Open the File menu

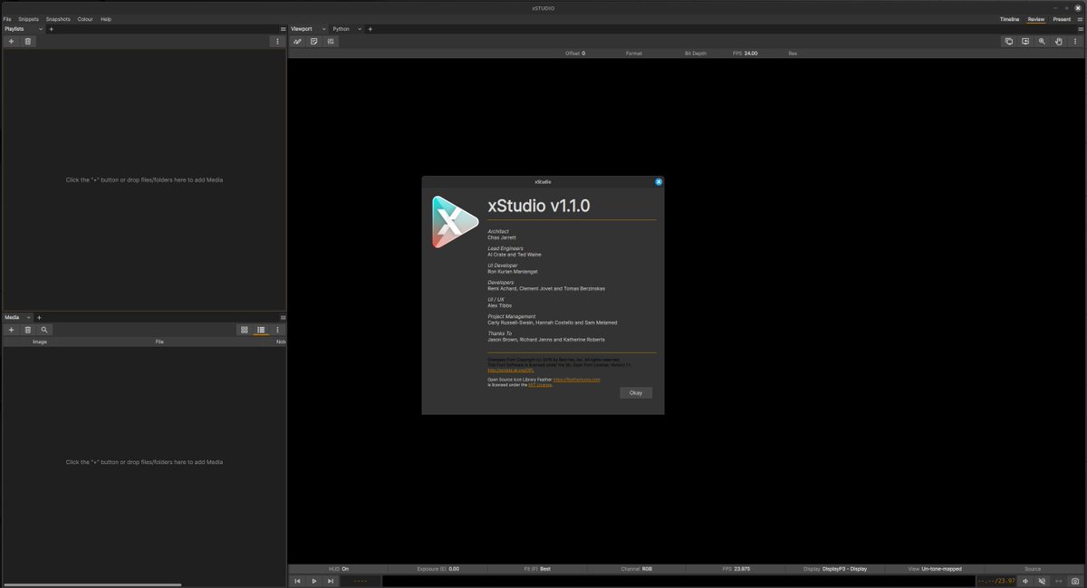7,19
